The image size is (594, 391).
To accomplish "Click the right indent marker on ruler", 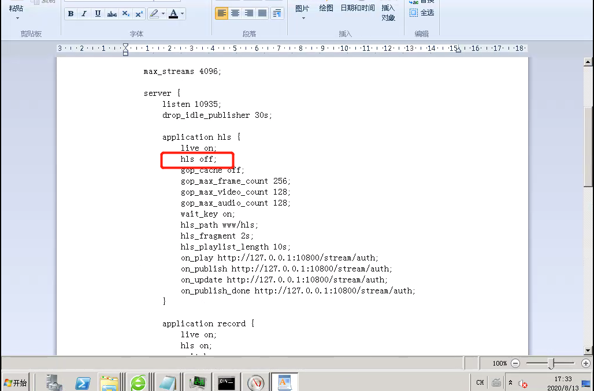I will tap(458, 50).
